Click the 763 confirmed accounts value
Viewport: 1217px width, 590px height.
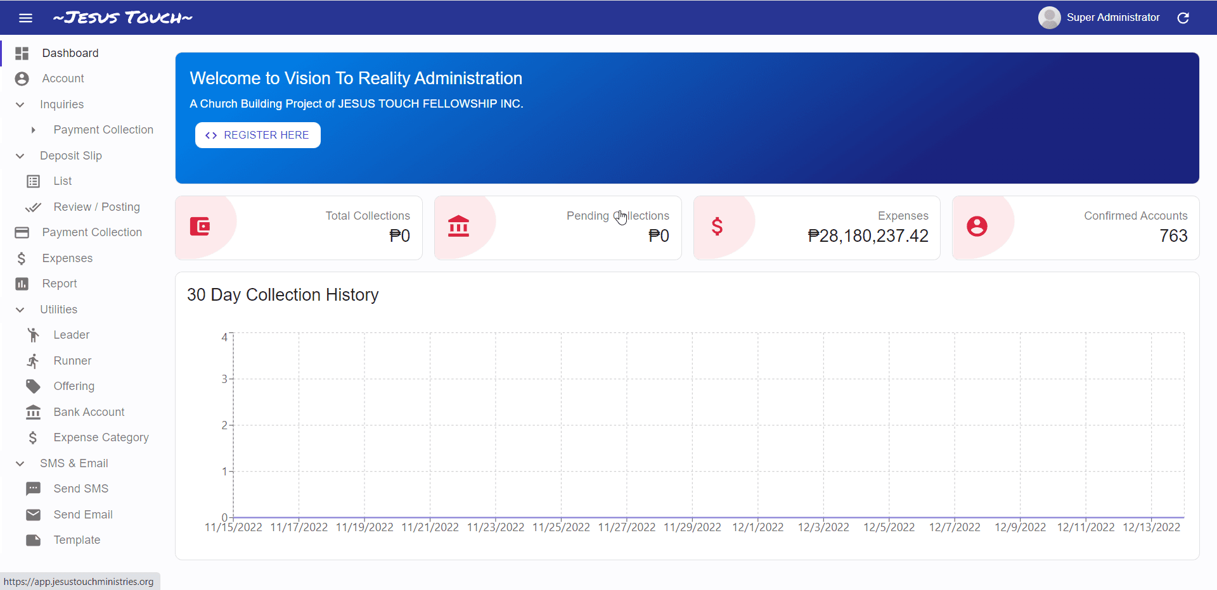point(1173,236)
